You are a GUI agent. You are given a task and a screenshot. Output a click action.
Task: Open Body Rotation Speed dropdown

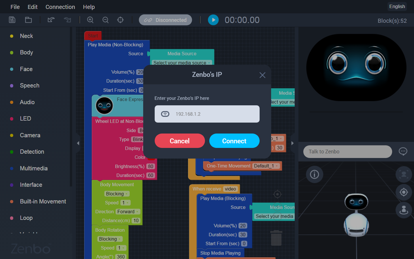click(121, 248)
